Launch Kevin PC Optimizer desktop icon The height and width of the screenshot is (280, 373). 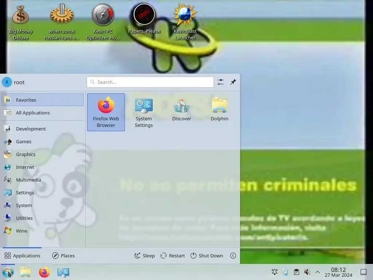pyautogui.click(x=103, y=22)
